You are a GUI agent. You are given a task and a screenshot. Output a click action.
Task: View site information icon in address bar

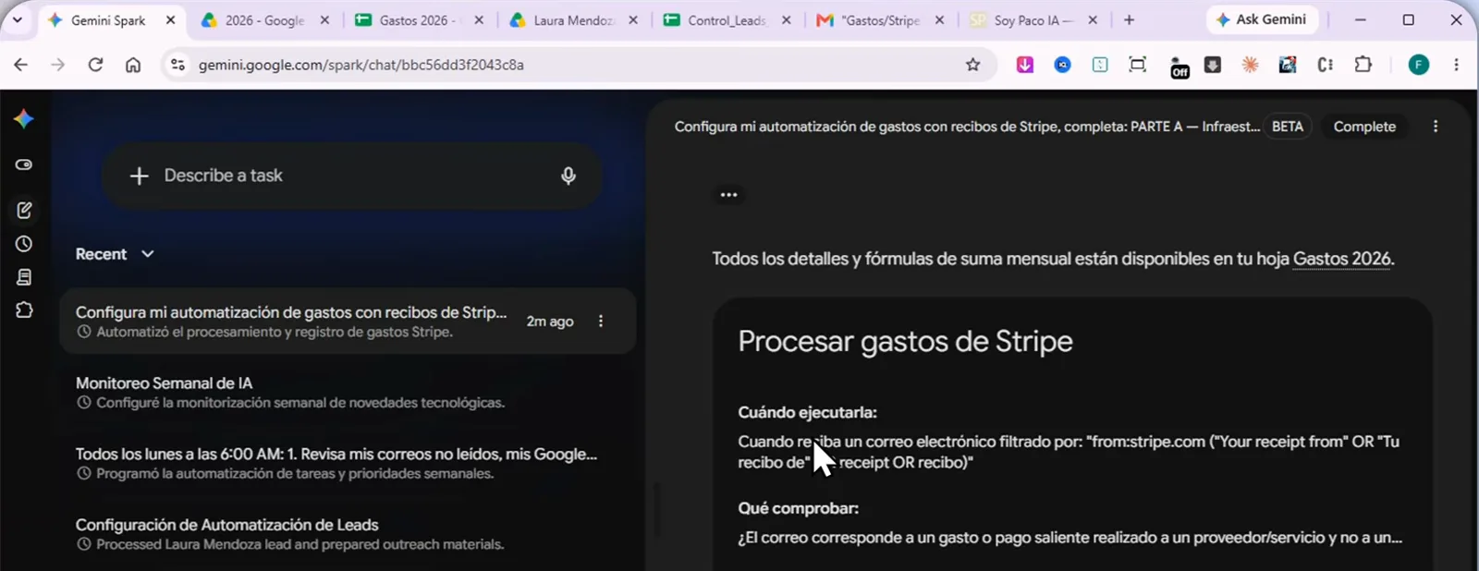[x=178, y=65]
